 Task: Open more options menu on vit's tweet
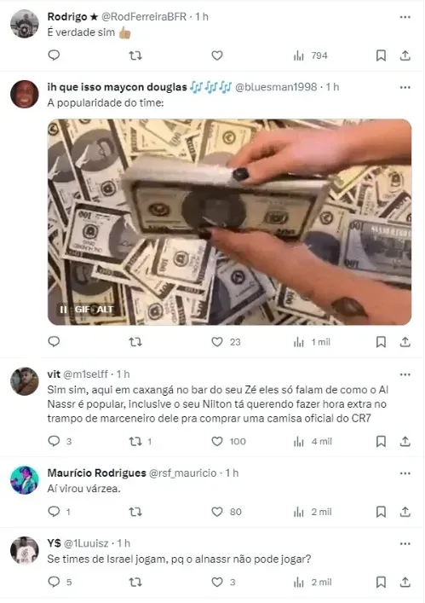tap(405, 374)
